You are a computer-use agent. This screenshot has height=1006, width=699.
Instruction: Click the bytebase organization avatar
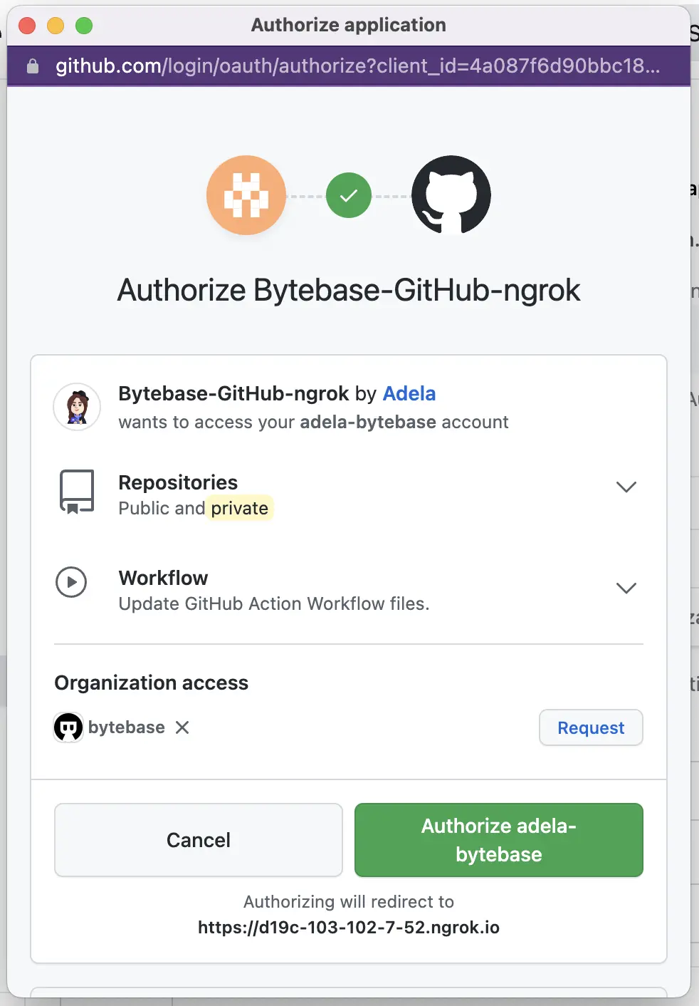pyautogui.click(x=68, y=727)
